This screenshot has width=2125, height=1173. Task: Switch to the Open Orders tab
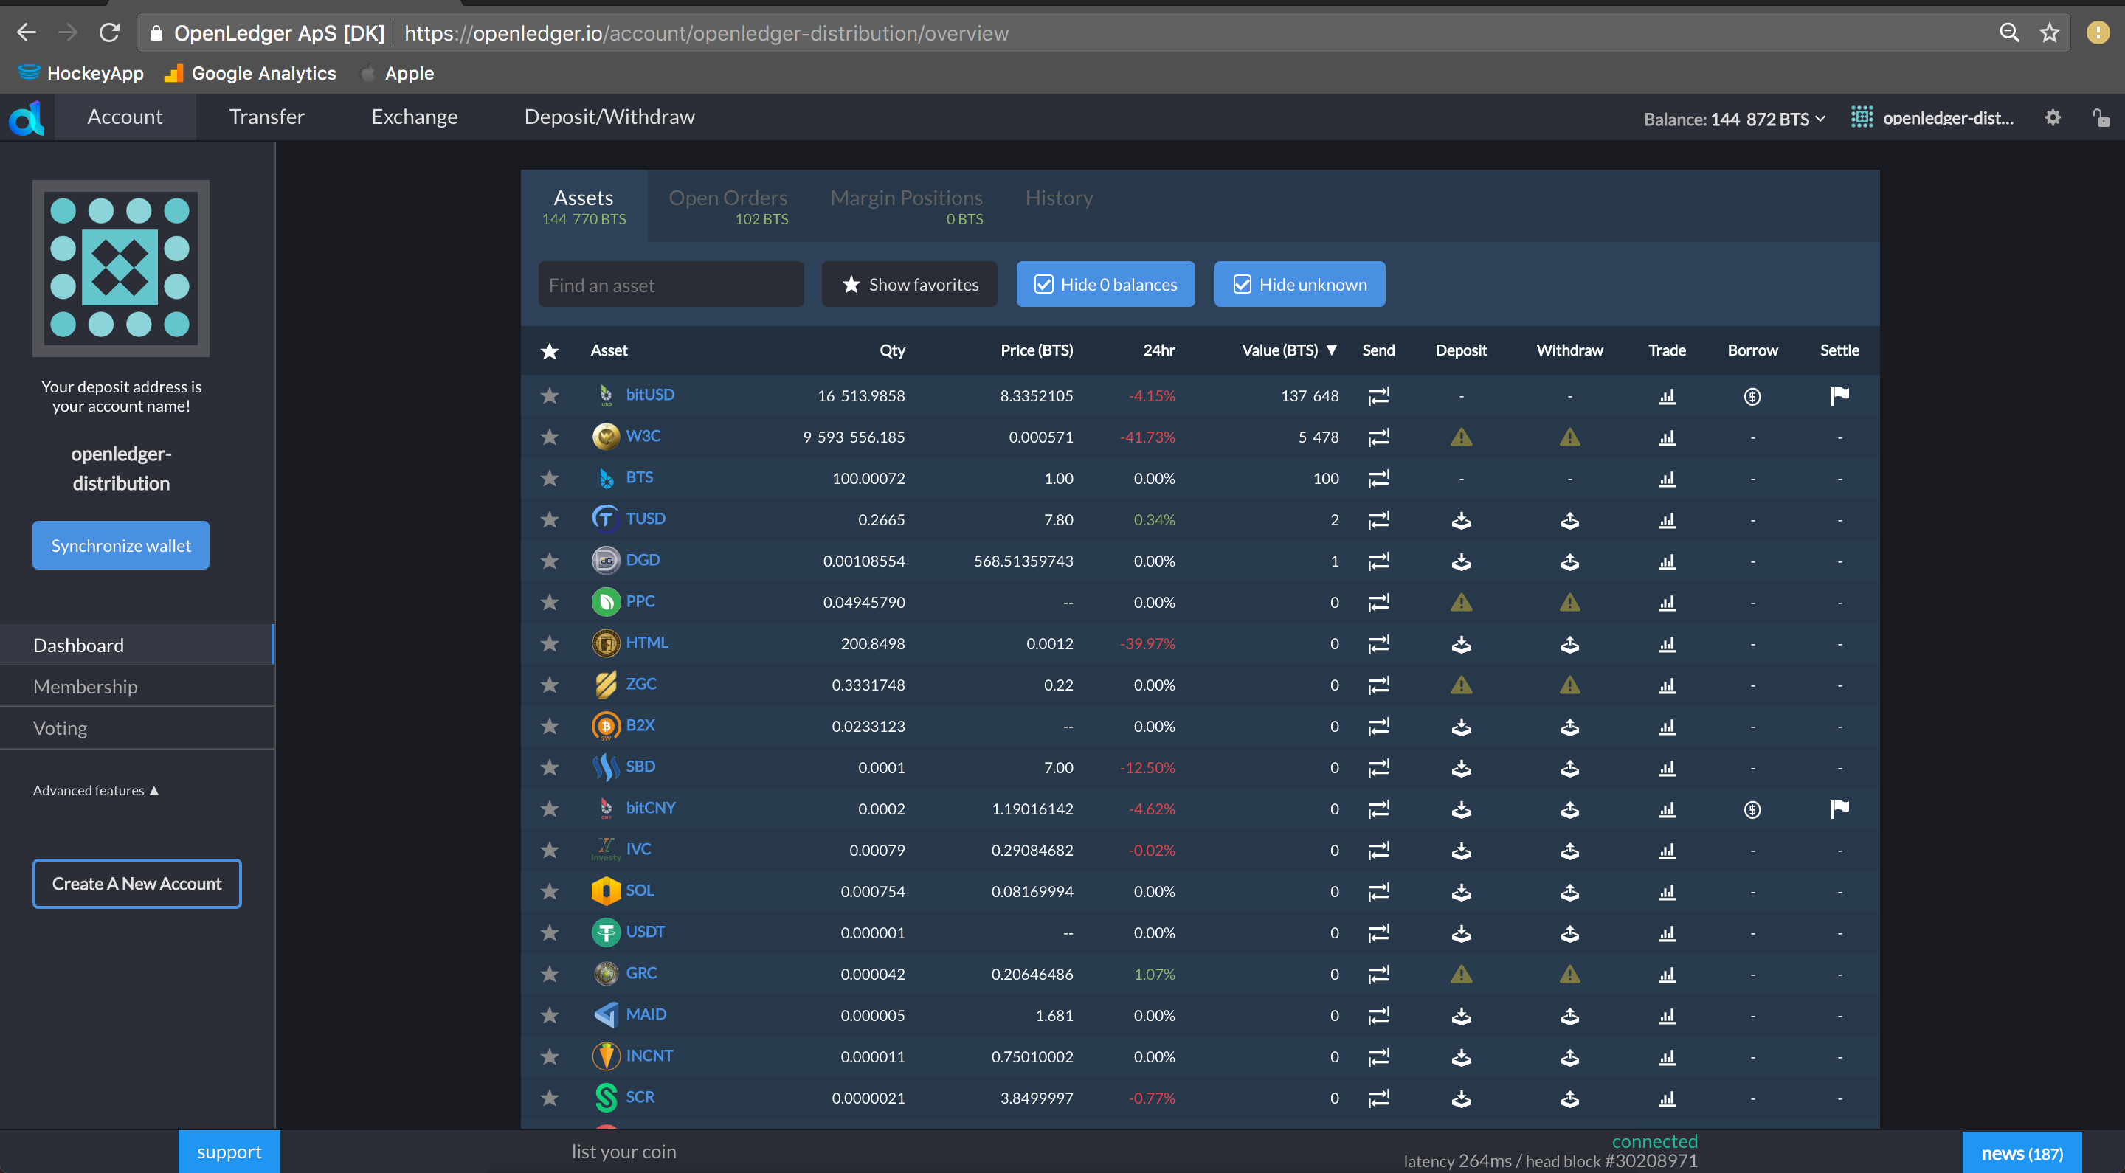(728, 207)
